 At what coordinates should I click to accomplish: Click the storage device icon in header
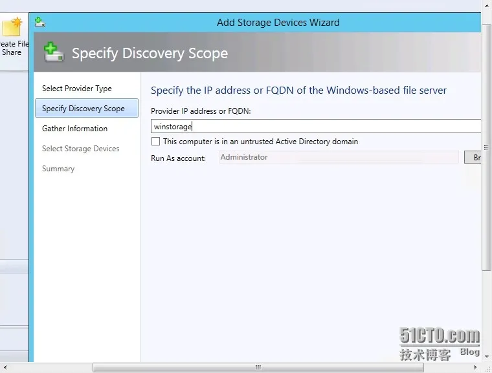point(54,52)
